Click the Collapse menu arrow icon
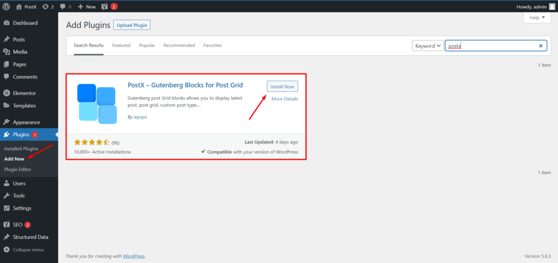The height and width of the screenshot is (263, 558). (7, 250)
